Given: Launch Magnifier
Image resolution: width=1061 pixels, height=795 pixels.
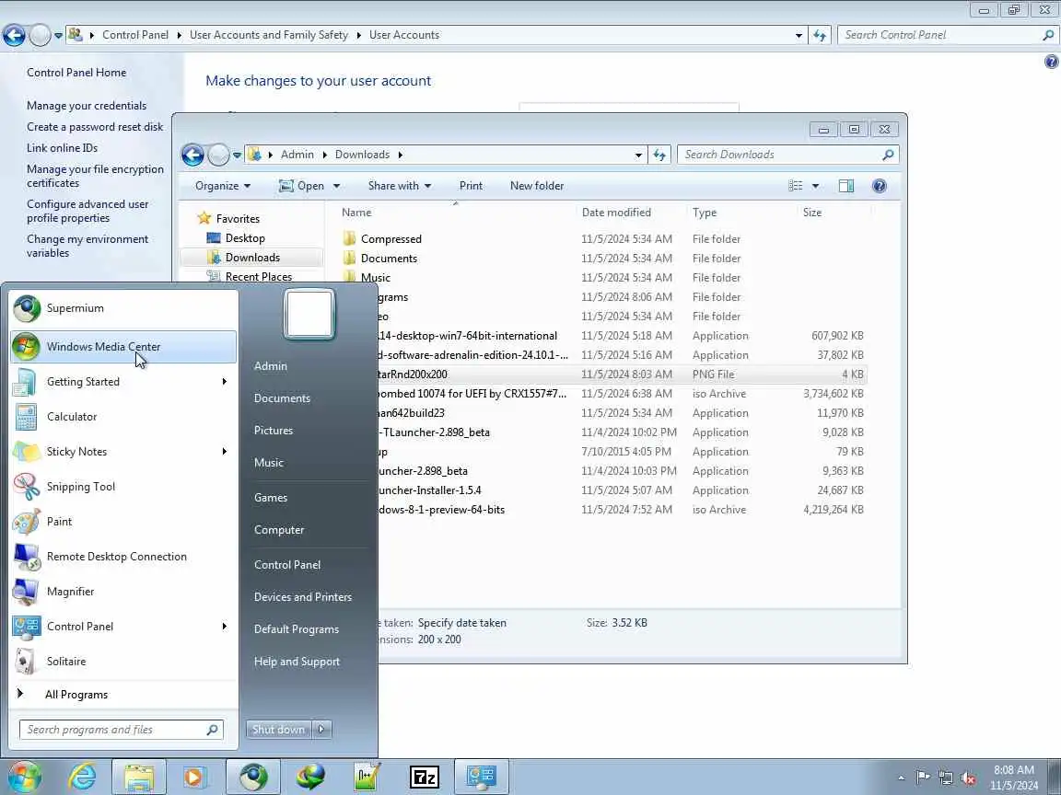Looking at the screenshot, I should click(123, 592).
